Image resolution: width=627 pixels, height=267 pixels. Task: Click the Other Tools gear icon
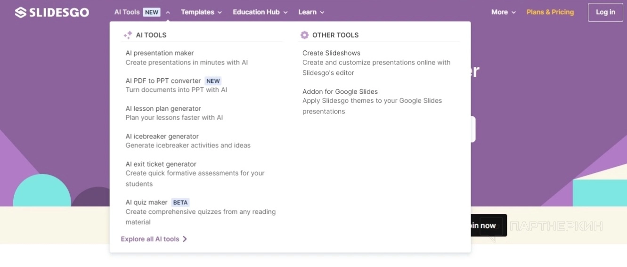click(x=304, y=35)
